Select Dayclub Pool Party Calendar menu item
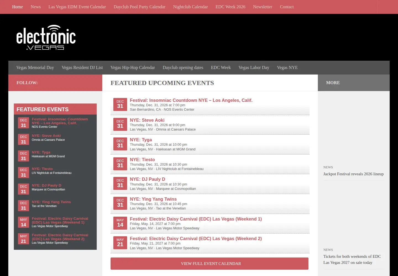 click(x=139, y=7)
